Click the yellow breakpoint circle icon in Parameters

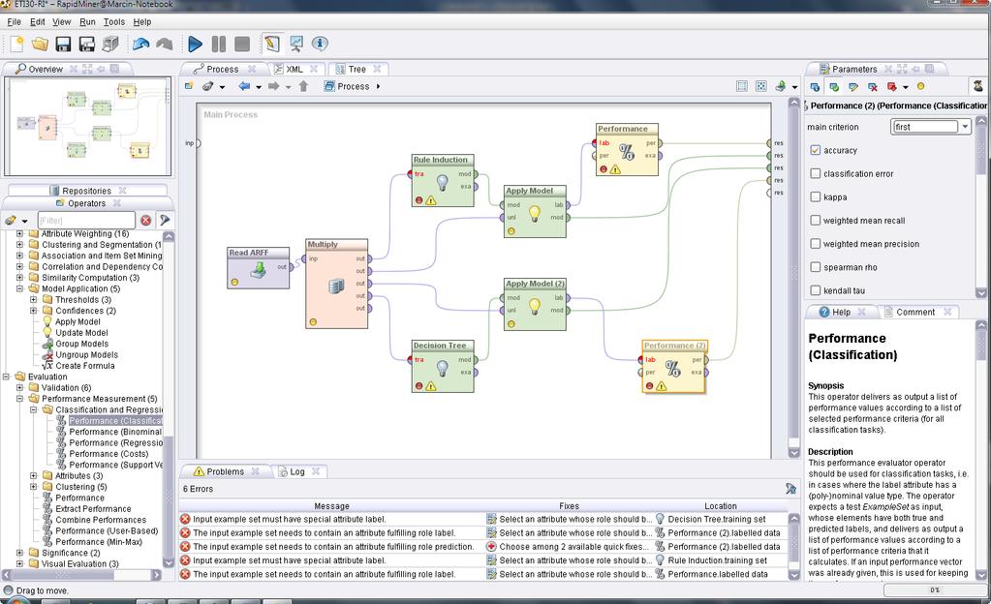921,86
